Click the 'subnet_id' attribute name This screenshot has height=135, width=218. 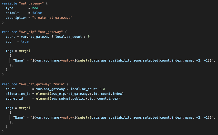[x=14, y=98]
